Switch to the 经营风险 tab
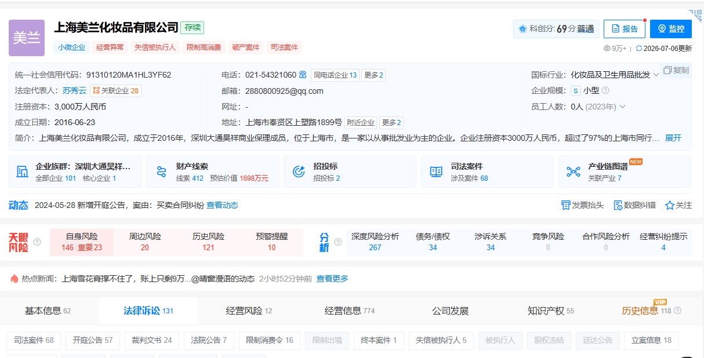This screenshot has height=358, width=704. [249, 310]
